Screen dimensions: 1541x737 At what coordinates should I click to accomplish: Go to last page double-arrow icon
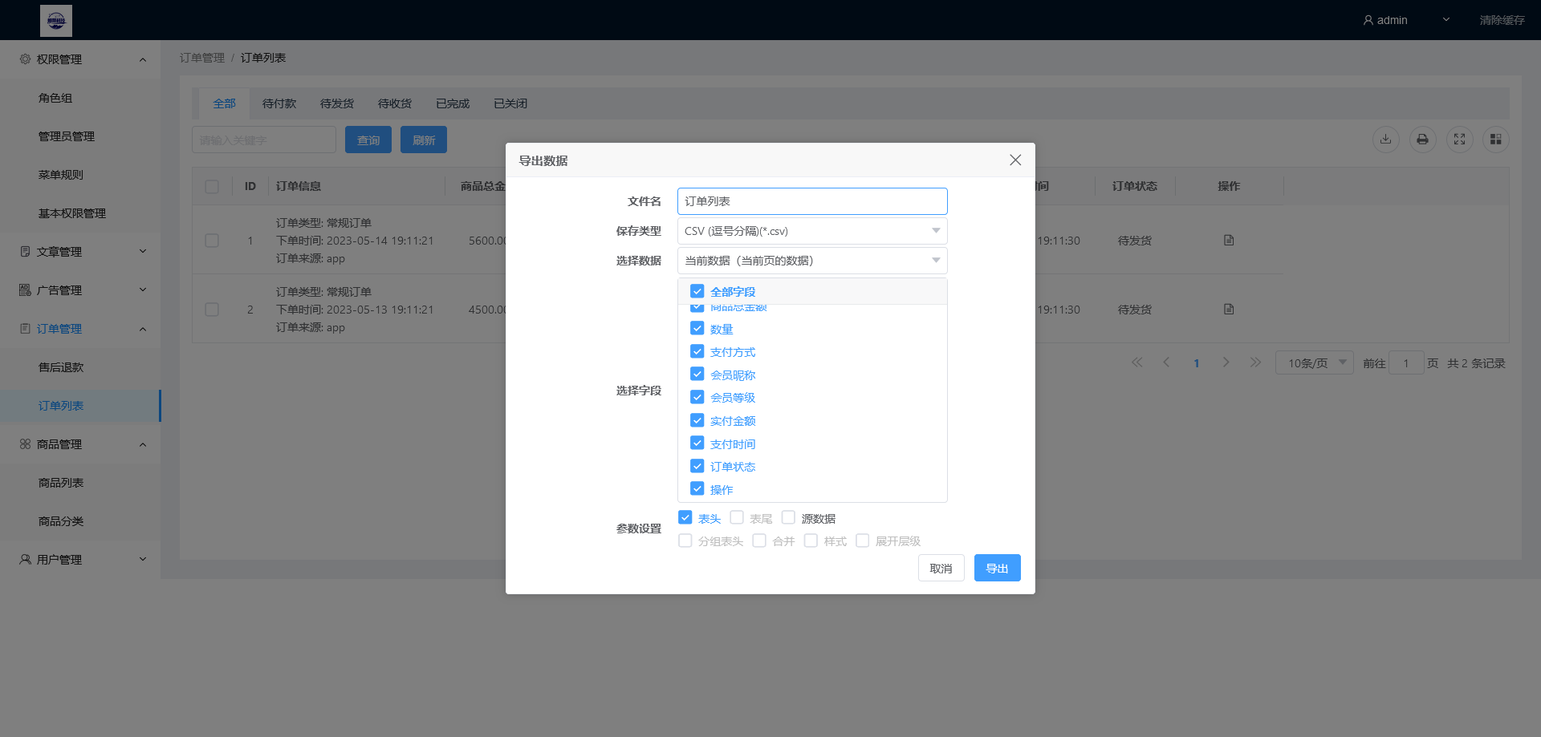tap(1255, 362)
